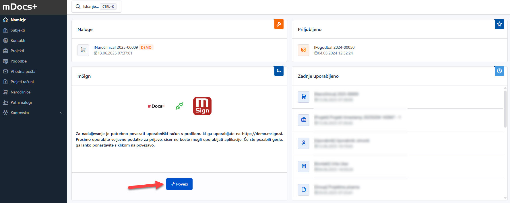The height and width of the screenshot is (203, 510).
Task: Click the star icon in Priljubljeno panel
Action: click(x=499, y=24)
